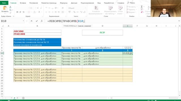This screenshot has width=181, height=101.
Task: Click the merge and center icon
Action: pos(63,12)
